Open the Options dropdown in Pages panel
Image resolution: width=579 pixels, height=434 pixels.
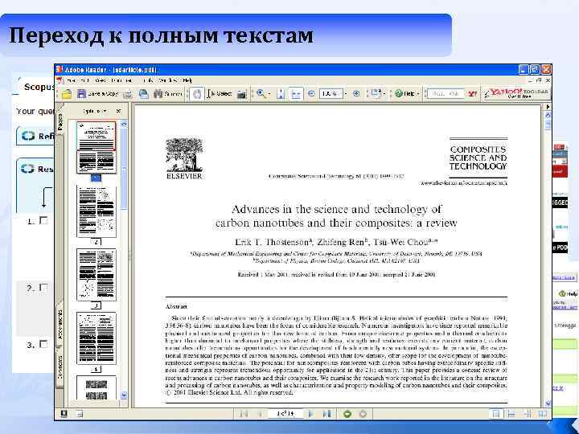(x=95, y=111)
